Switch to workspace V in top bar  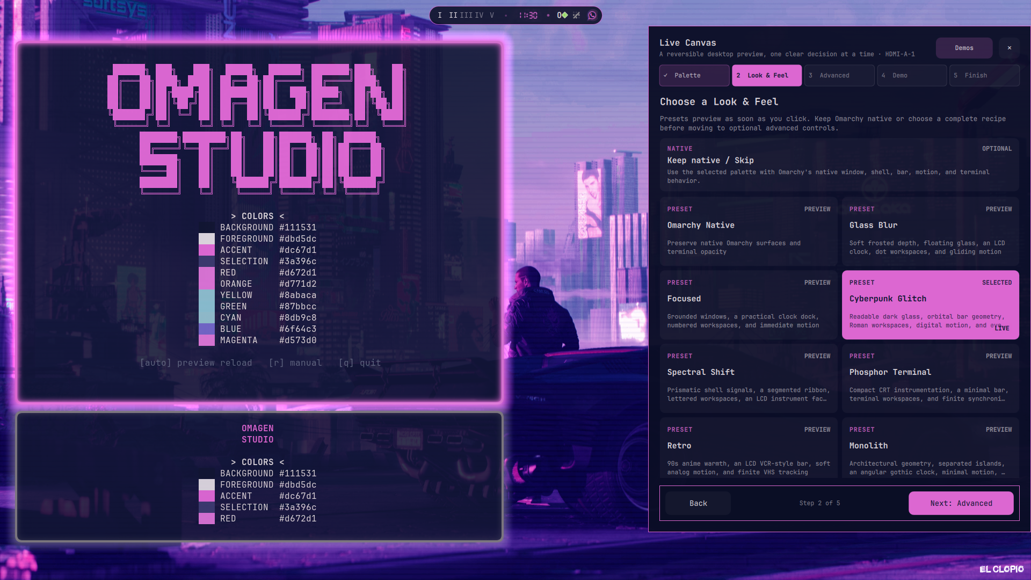coord(492,15)
